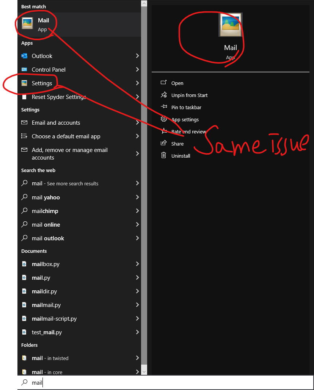Open the mailmail-script.py document
The image size is (314, 390).
pos(79,319)
